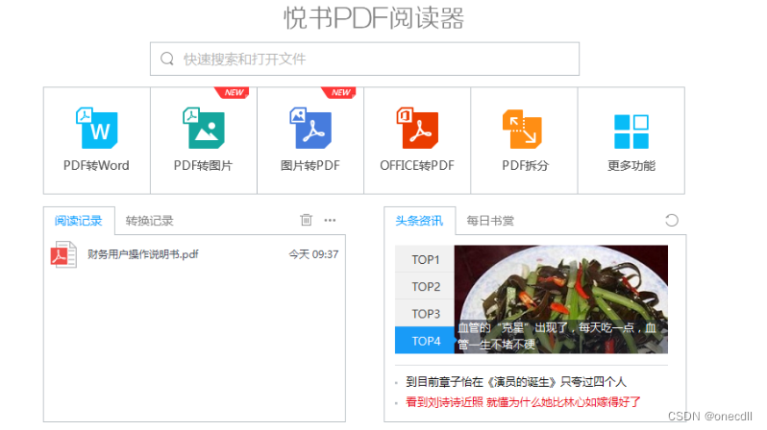Open the 章子怡 演员的诞生 news link
The width and height of the screenshot is (767, 430).
point(516,382)
